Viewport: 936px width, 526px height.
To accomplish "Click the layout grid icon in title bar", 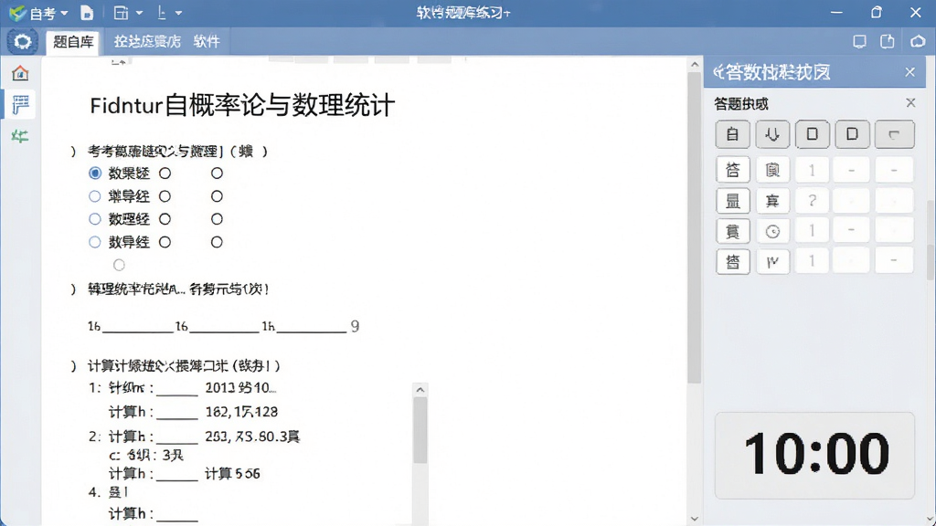I will [x=122, y=13].
